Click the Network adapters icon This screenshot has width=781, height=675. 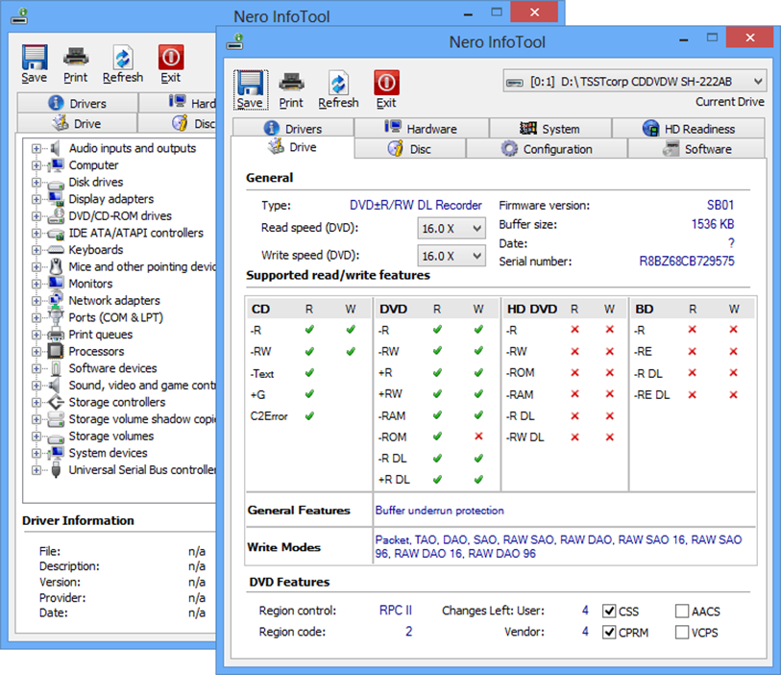point(56,301)
